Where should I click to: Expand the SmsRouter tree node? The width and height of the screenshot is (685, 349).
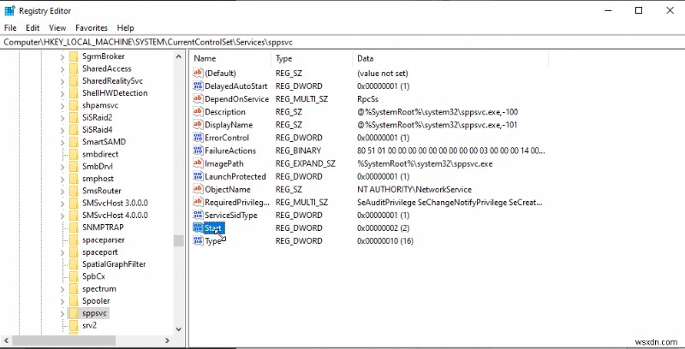point(62,191)
